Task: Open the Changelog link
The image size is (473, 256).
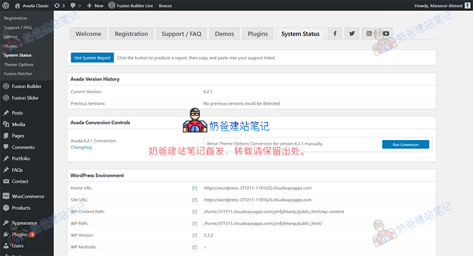Action: coord(81,148)
